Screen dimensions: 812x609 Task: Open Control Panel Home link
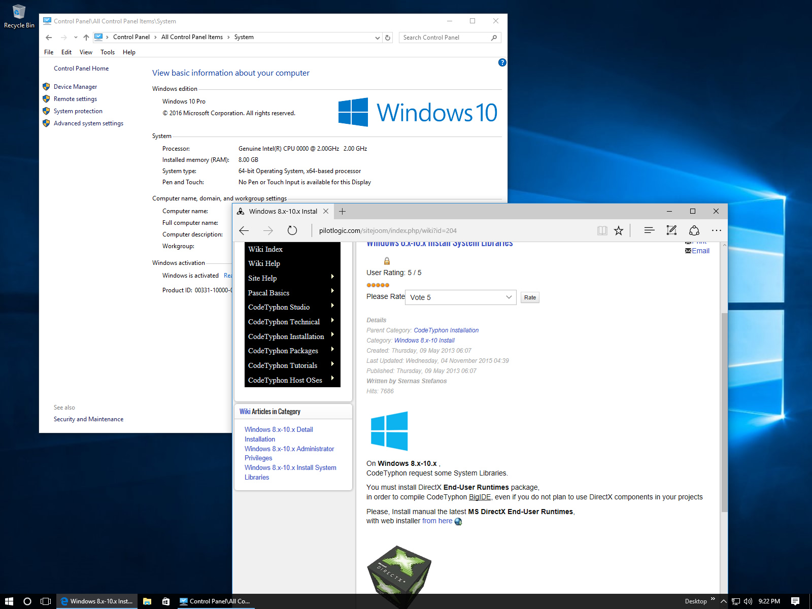click(81, 69)
